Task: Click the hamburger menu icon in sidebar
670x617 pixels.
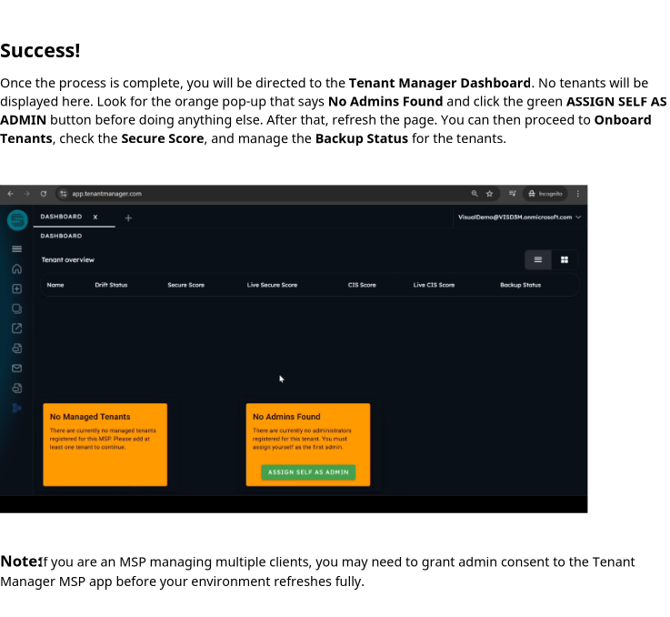Action: point(16,248)
